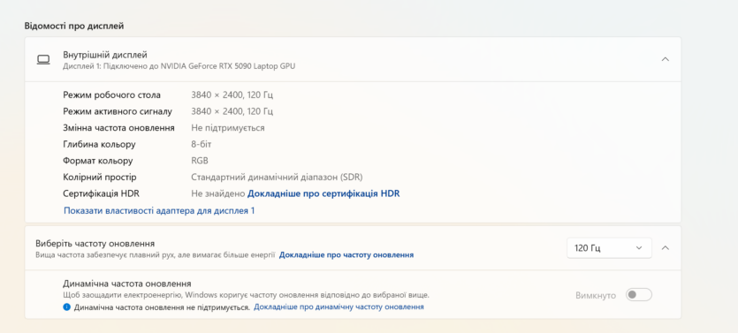Click the 8-біт value
Image resolution: width=738 pixels, height=333 pixels.
tap(202, 144)
